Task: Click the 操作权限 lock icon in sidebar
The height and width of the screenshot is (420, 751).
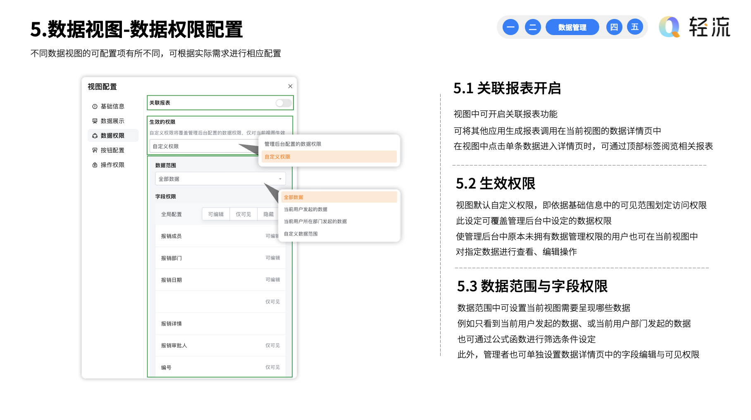Action: point(95,165)
